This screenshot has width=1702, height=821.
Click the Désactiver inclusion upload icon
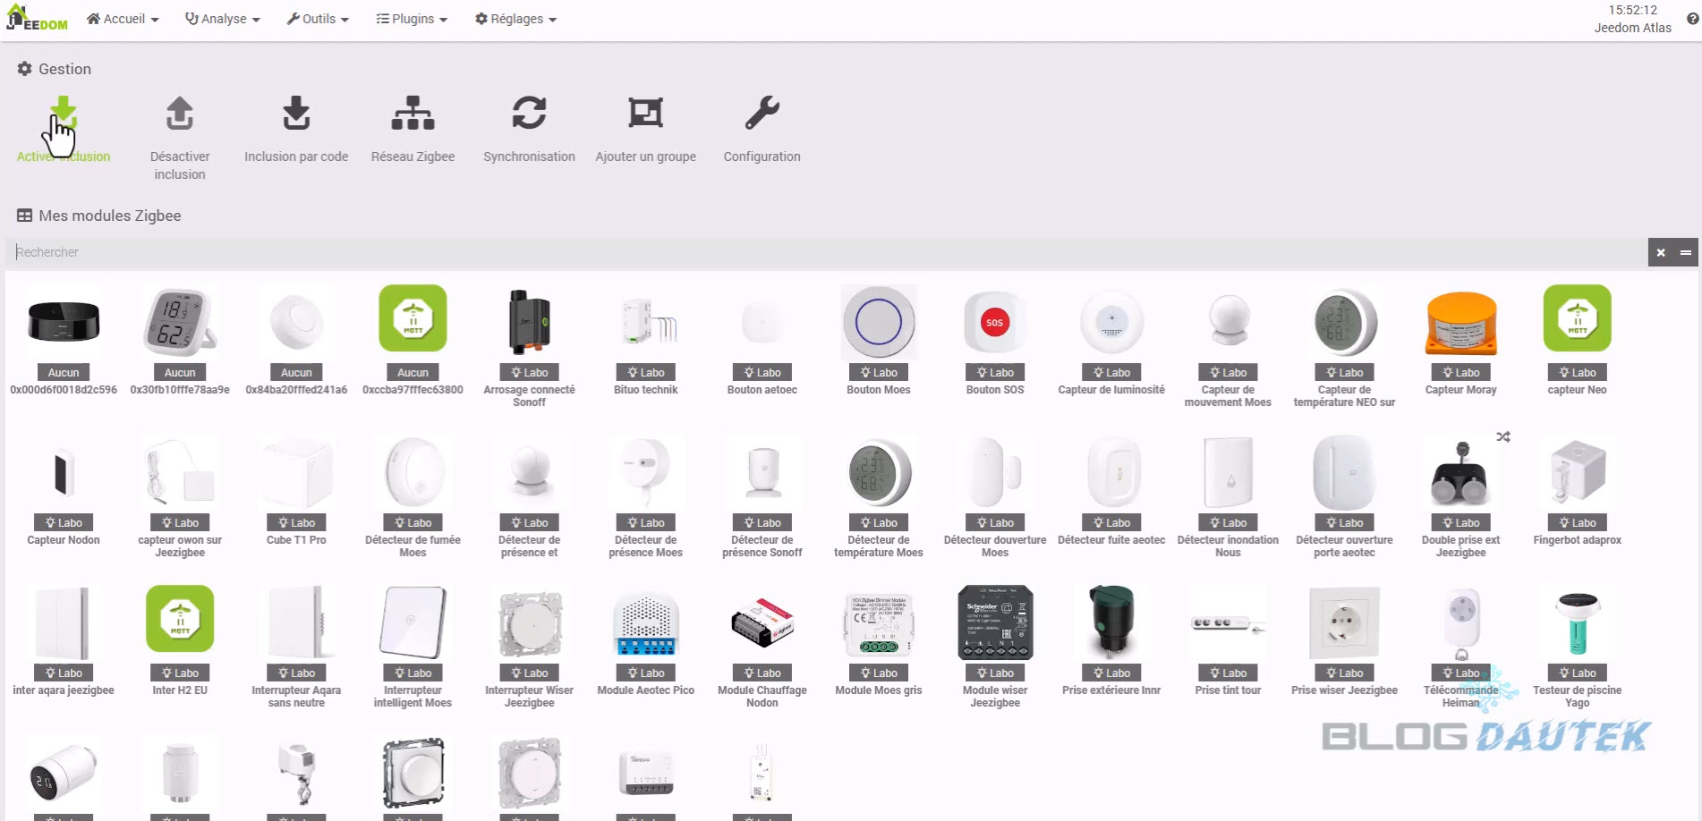(x=180, y=114)
